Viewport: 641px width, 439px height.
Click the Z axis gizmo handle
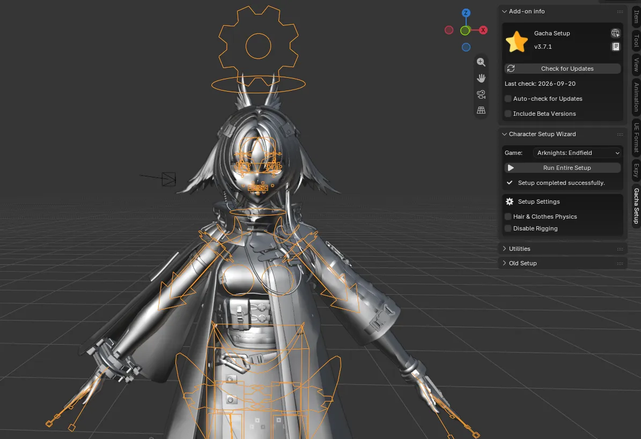466,13
